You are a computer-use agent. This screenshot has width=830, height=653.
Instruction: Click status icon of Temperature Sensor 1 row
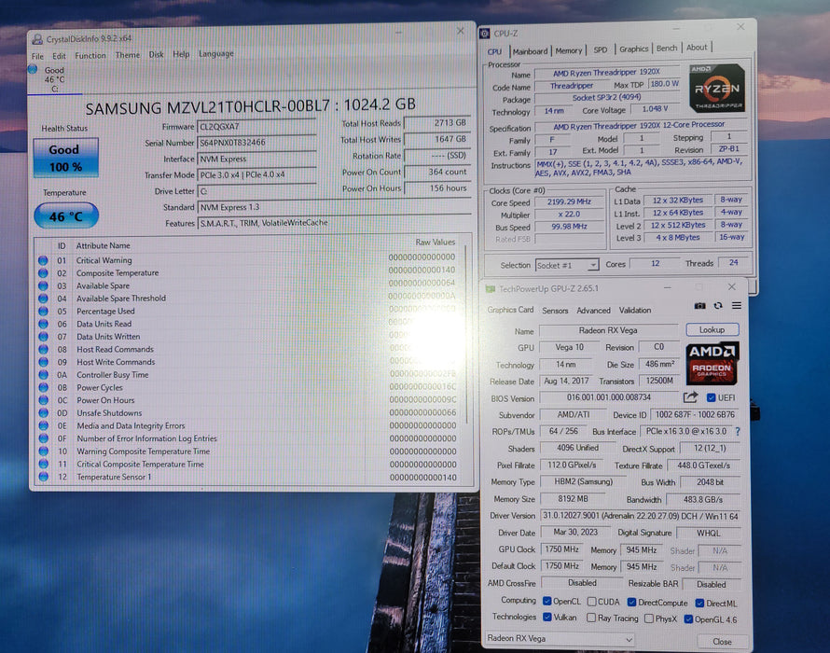(43, 477)
